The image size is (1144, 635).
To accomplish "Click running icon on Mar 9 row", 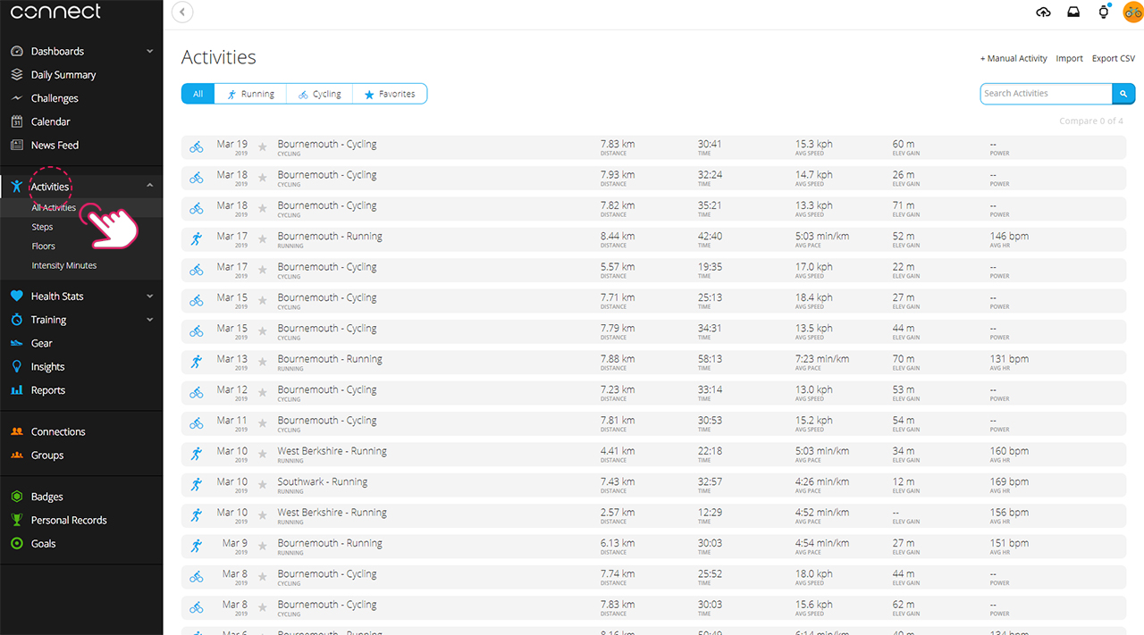I will pyautogui.click(x=197, y=546).
